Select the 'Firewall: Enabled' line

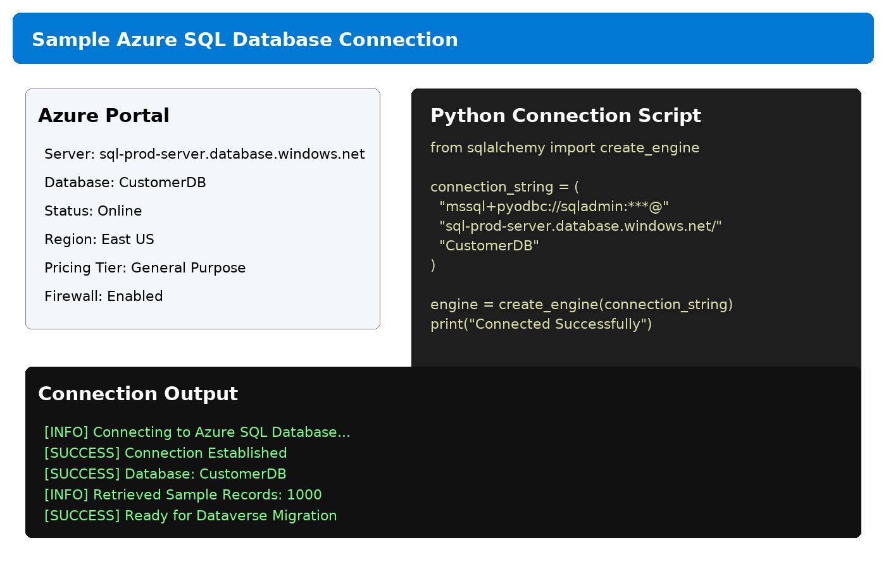pos(104,297)
